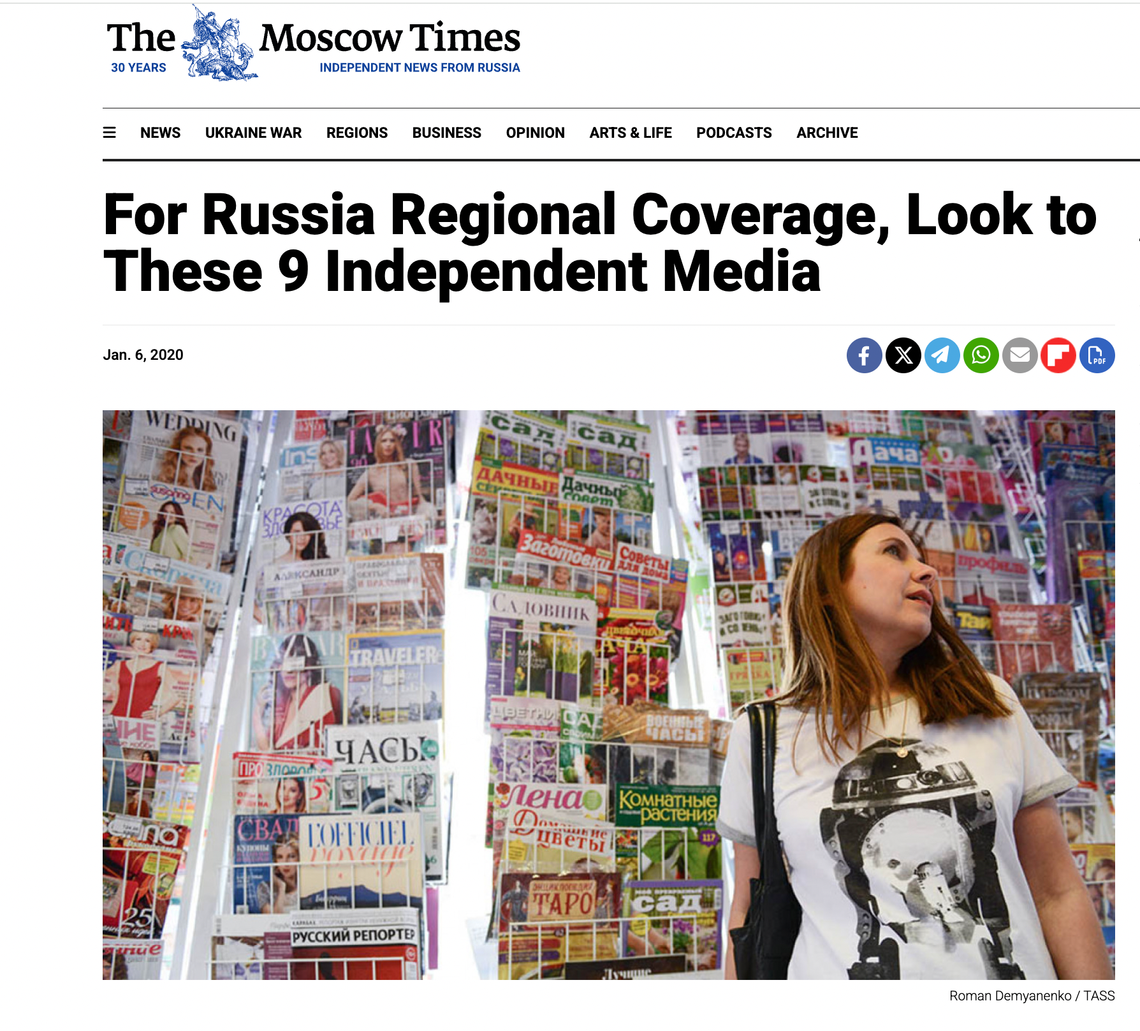This screenshot has height=1031, width=1140.
Task: Go to PODCASTS page
Action: point(734,133)
